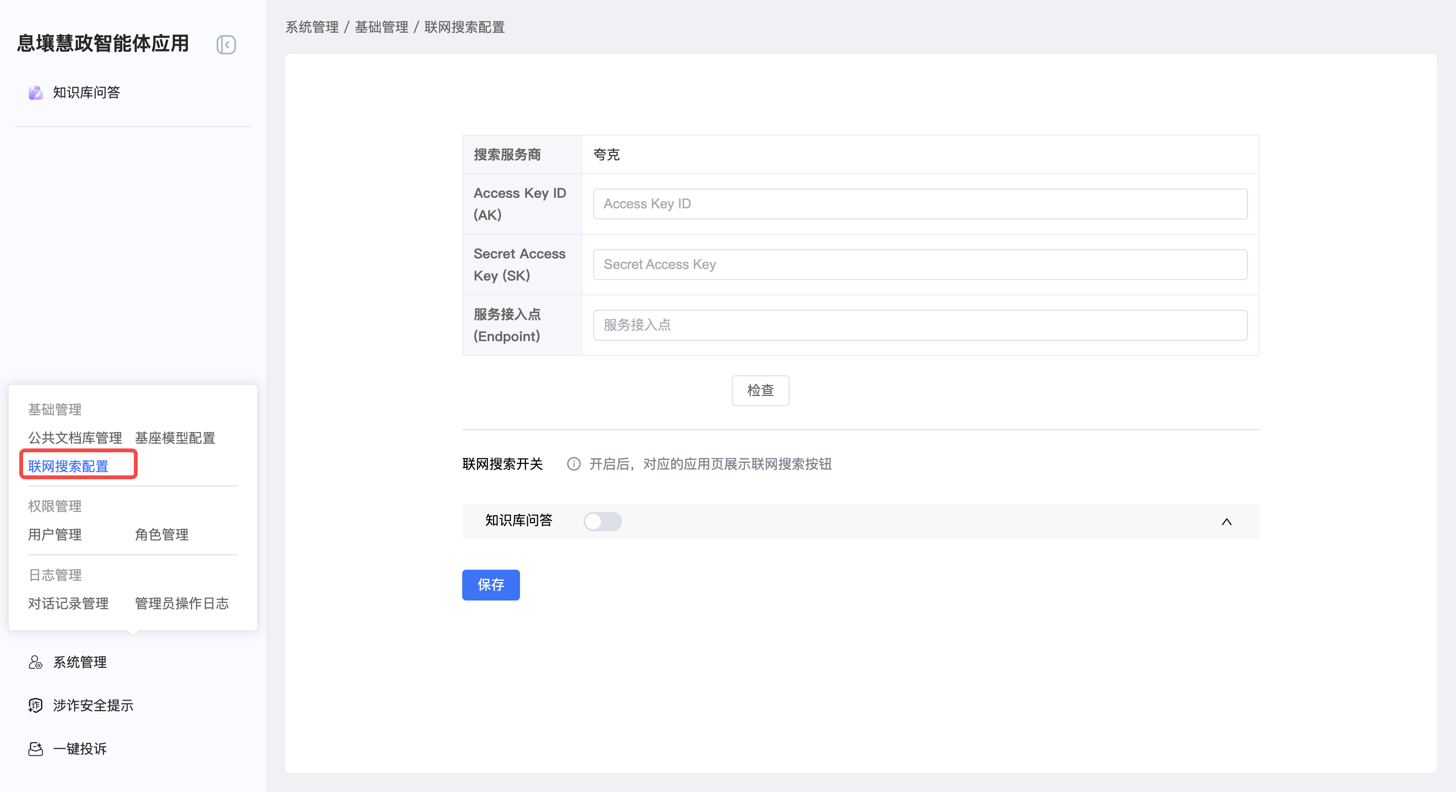This screenshot has height=792, width=1456.
Task: Open the 系统管理 sidebar menu
Action: tap(80, 662)
